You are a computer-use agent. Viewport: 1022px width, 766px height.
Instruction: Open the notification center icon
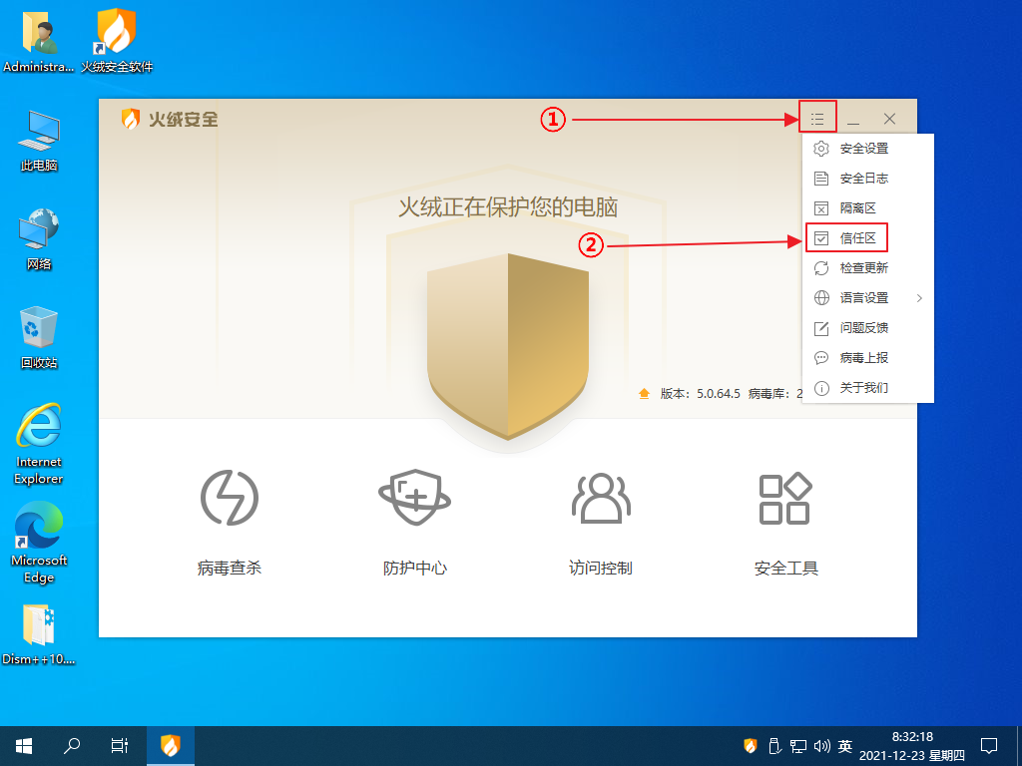tap(989, 746)
